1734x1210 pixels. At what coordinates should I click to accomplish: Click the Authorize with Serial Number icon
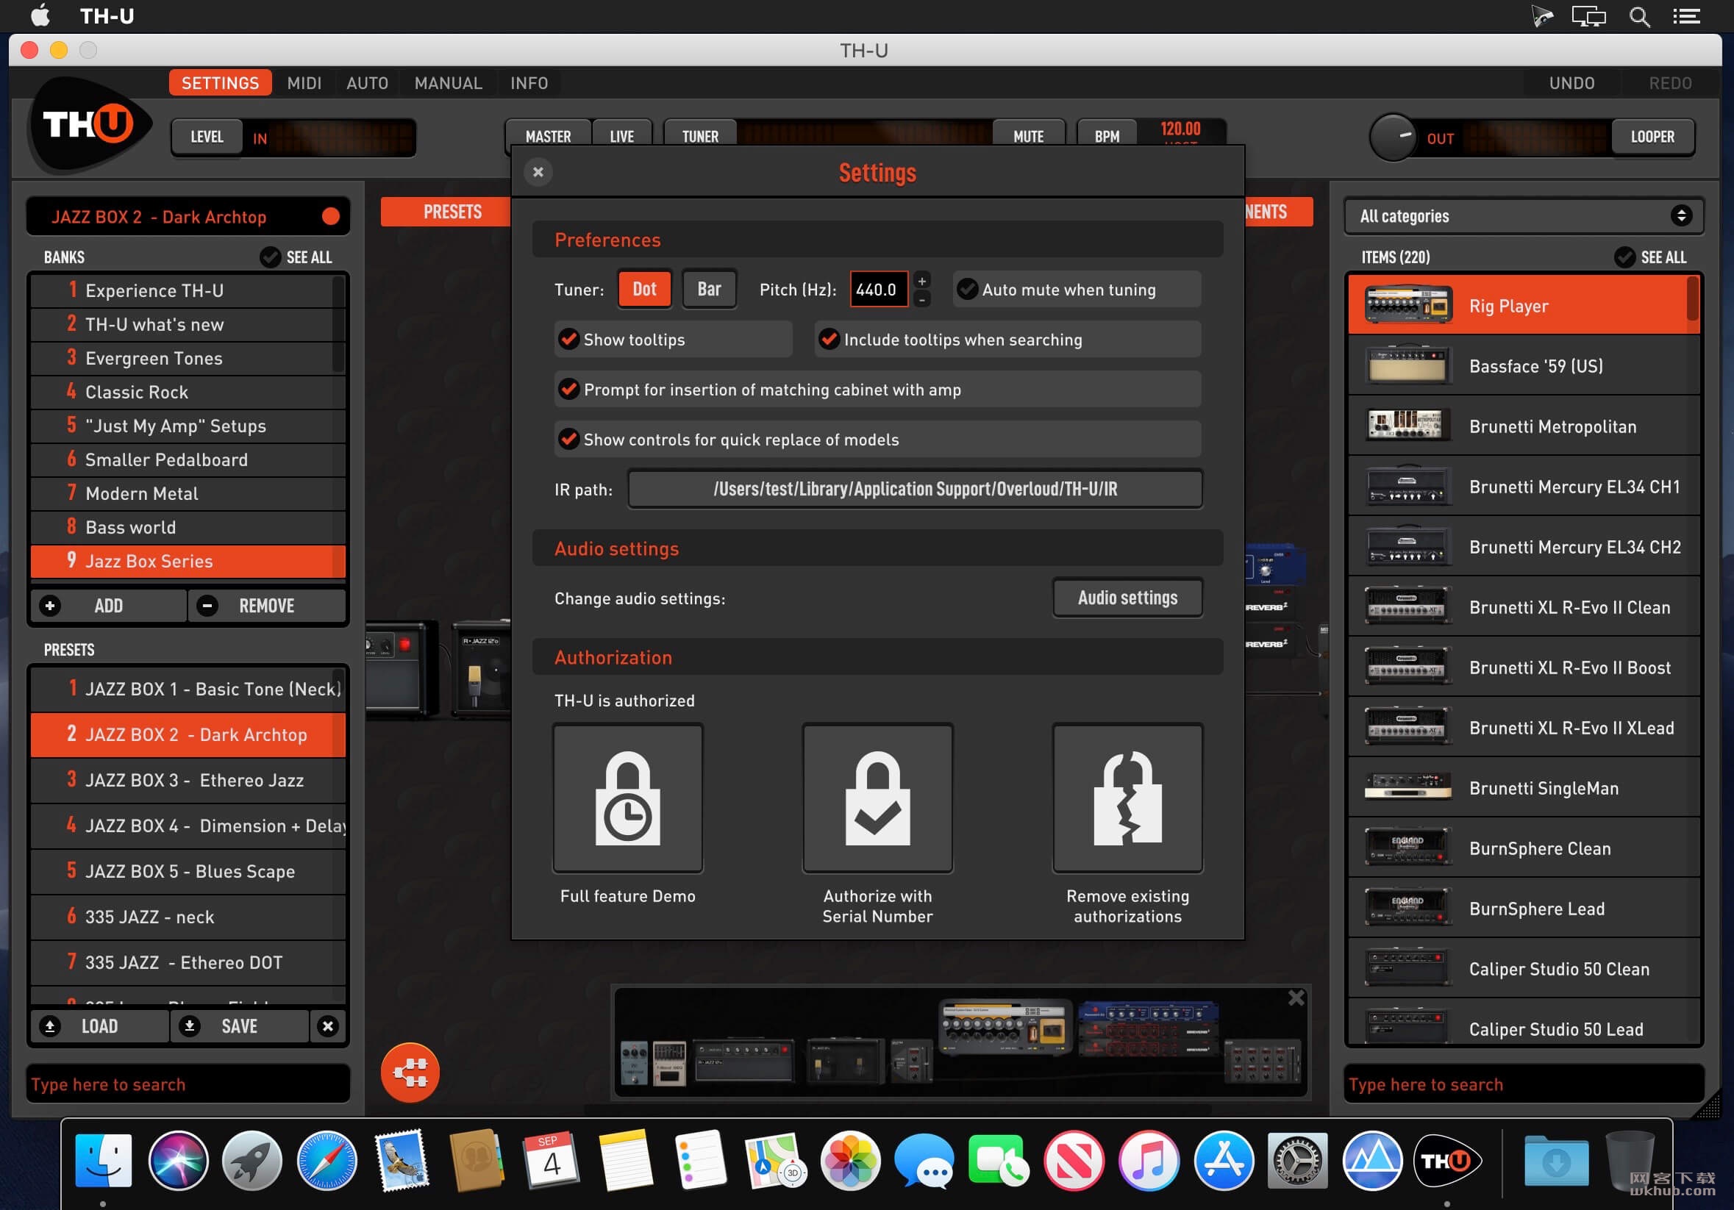(877, 798)
